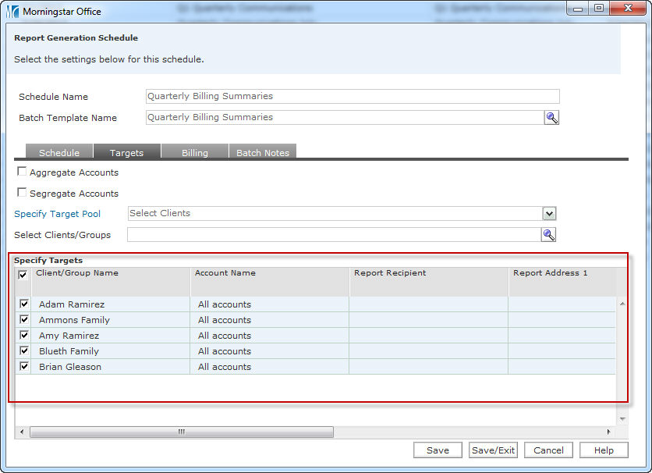Viewport: 652px width, 473px height.
Task: Open Help for this dialog
Action: (x=603, y=450)
